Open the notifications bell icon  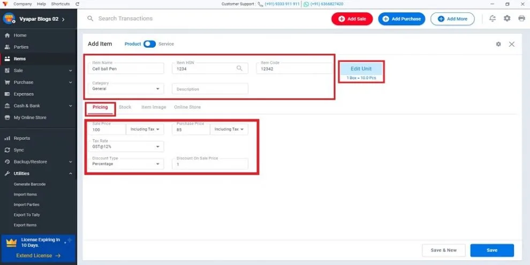pyautogui.click(x=493, y=19)
